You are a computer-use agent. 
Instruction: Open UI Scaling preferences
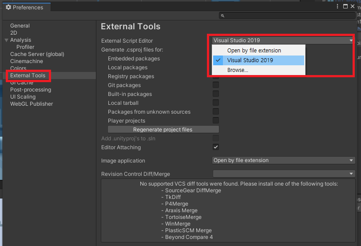coord(23,97)
